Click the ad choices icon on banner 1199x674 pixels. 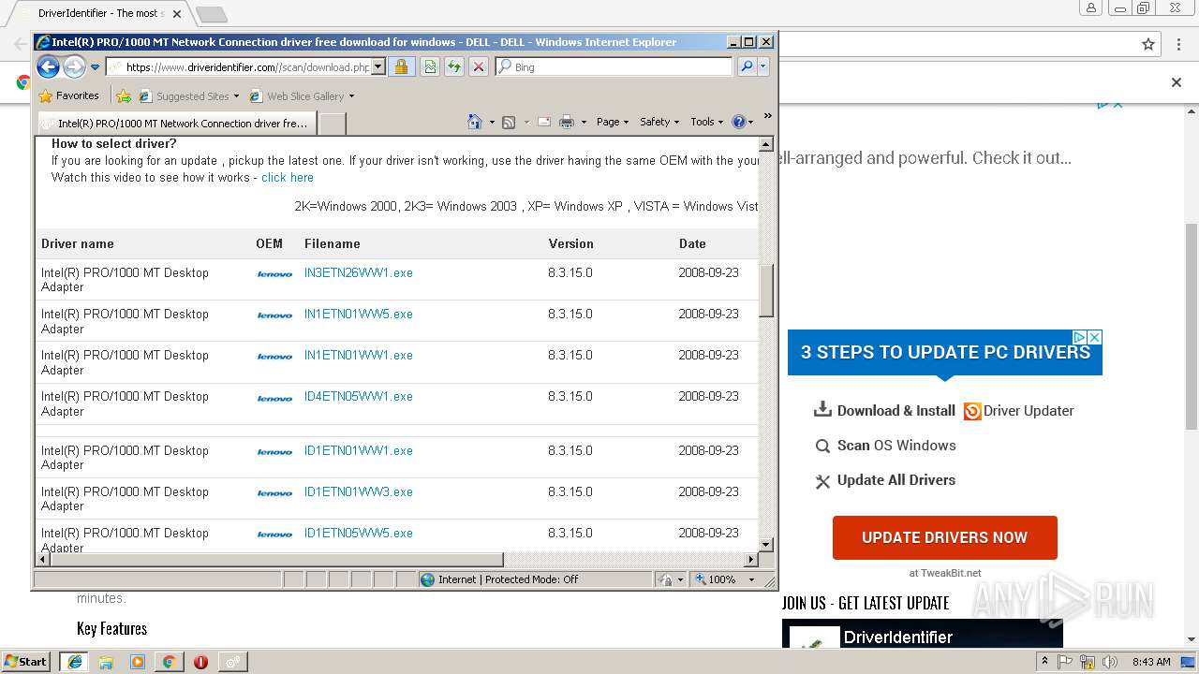tap(1079, 337)
